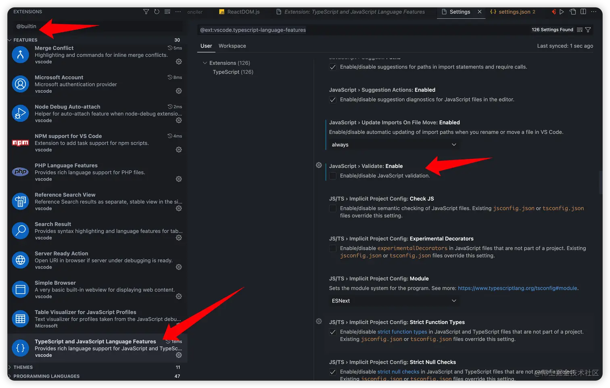Image resolution: width=610 pixels, height=388 pixels.
Task: Follow the 'strict function types' link
Action: click(402, 332)
